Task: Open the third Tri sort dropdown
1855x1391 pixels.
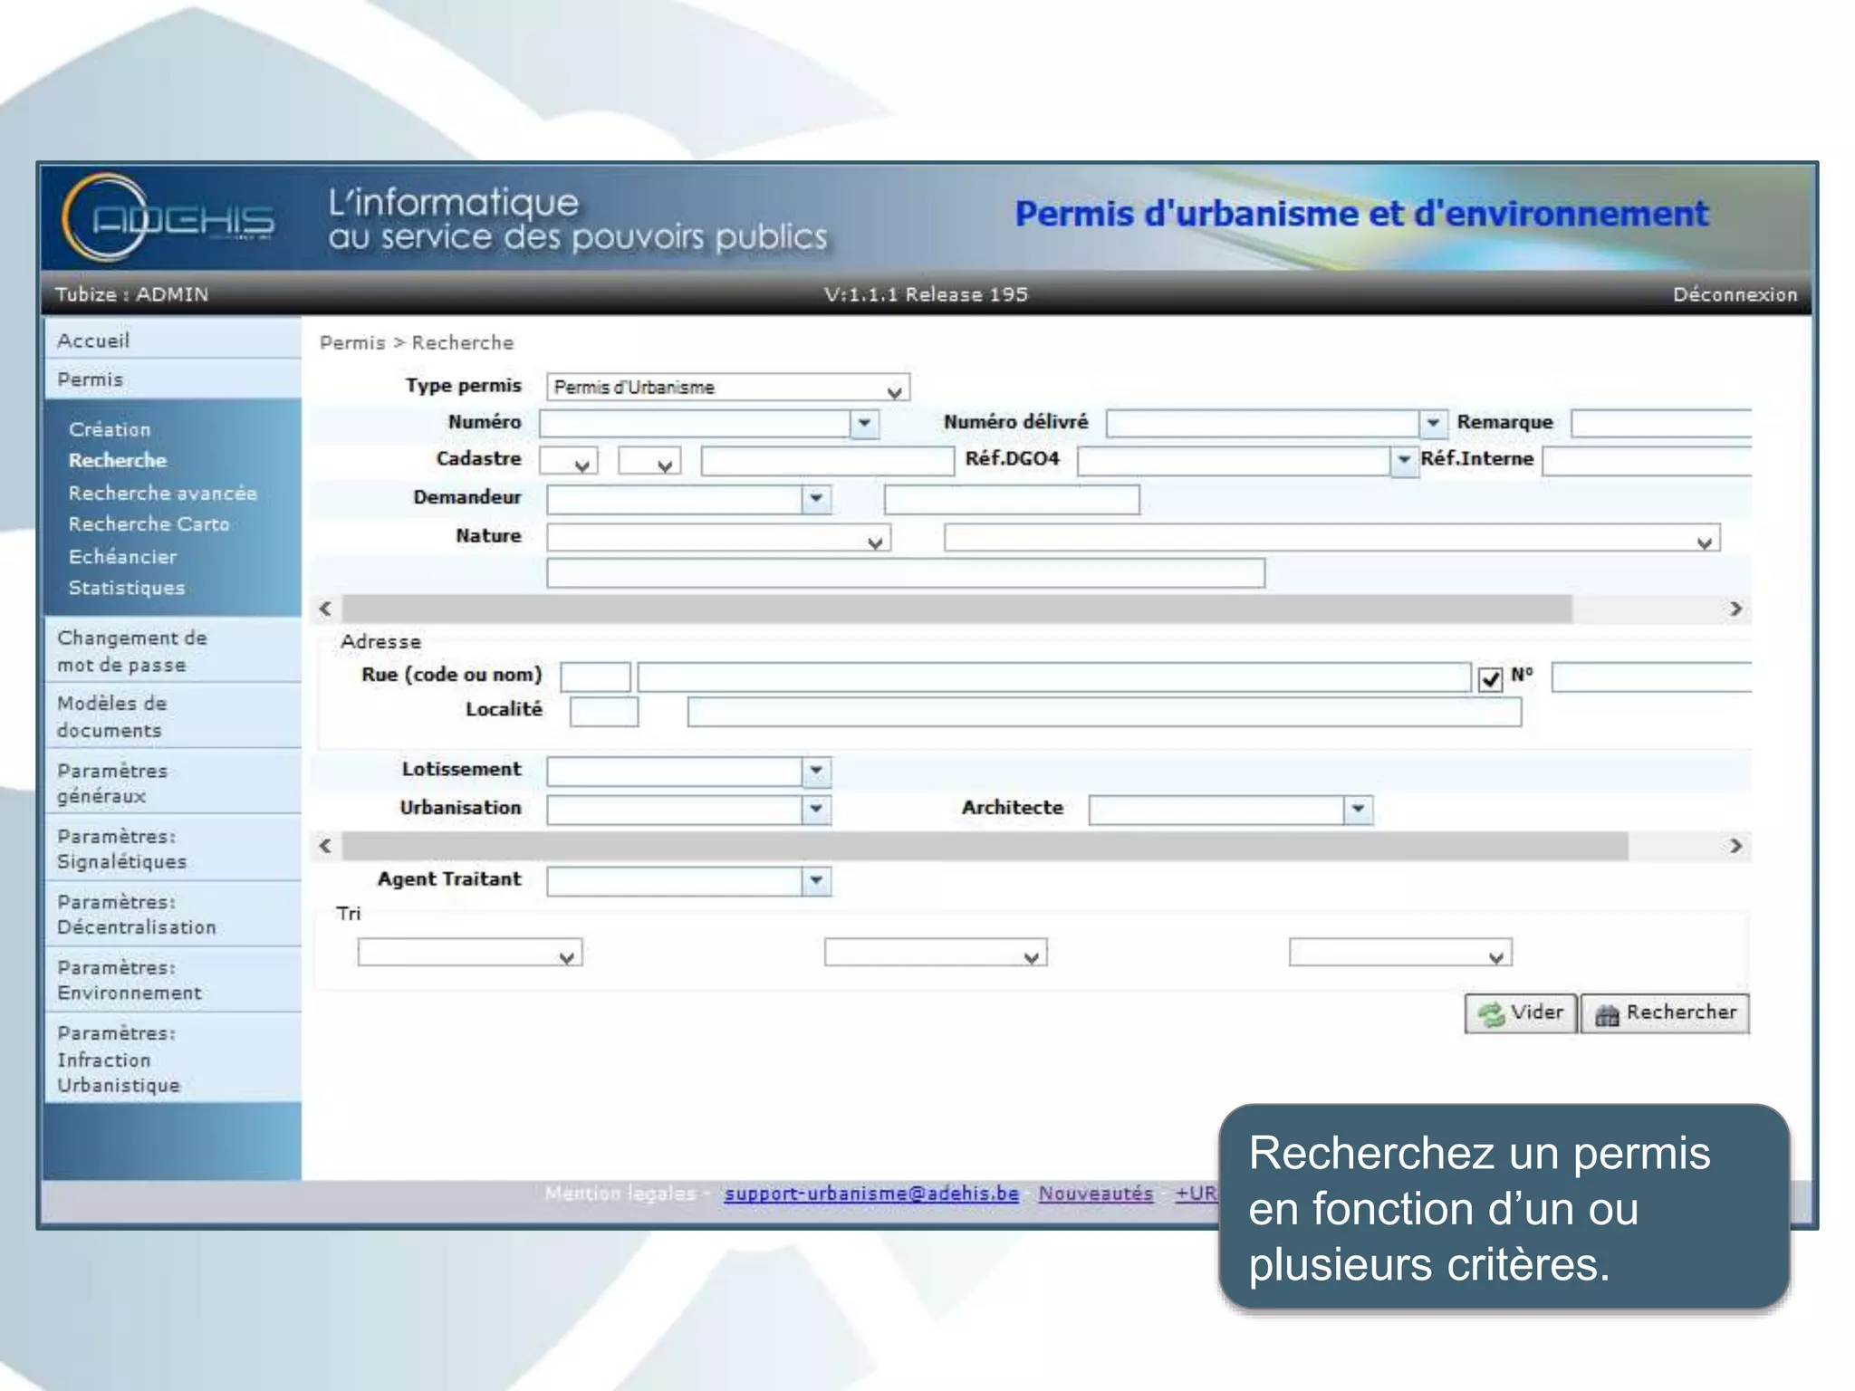Action: (1400, 953)
